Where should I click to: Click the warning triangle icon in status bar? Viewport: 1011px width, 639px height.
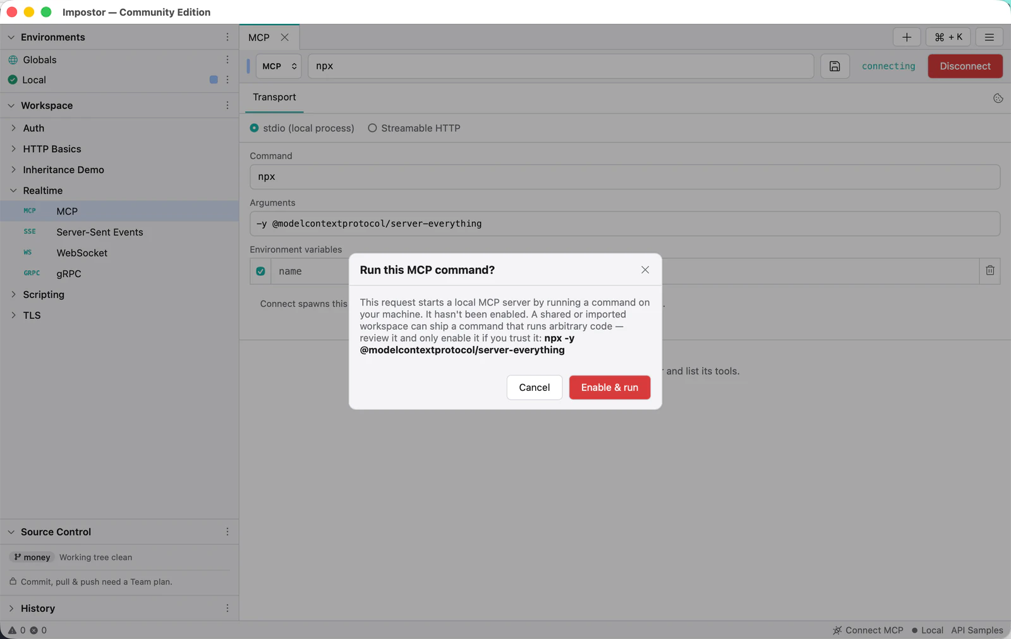(x=12, y=630)
